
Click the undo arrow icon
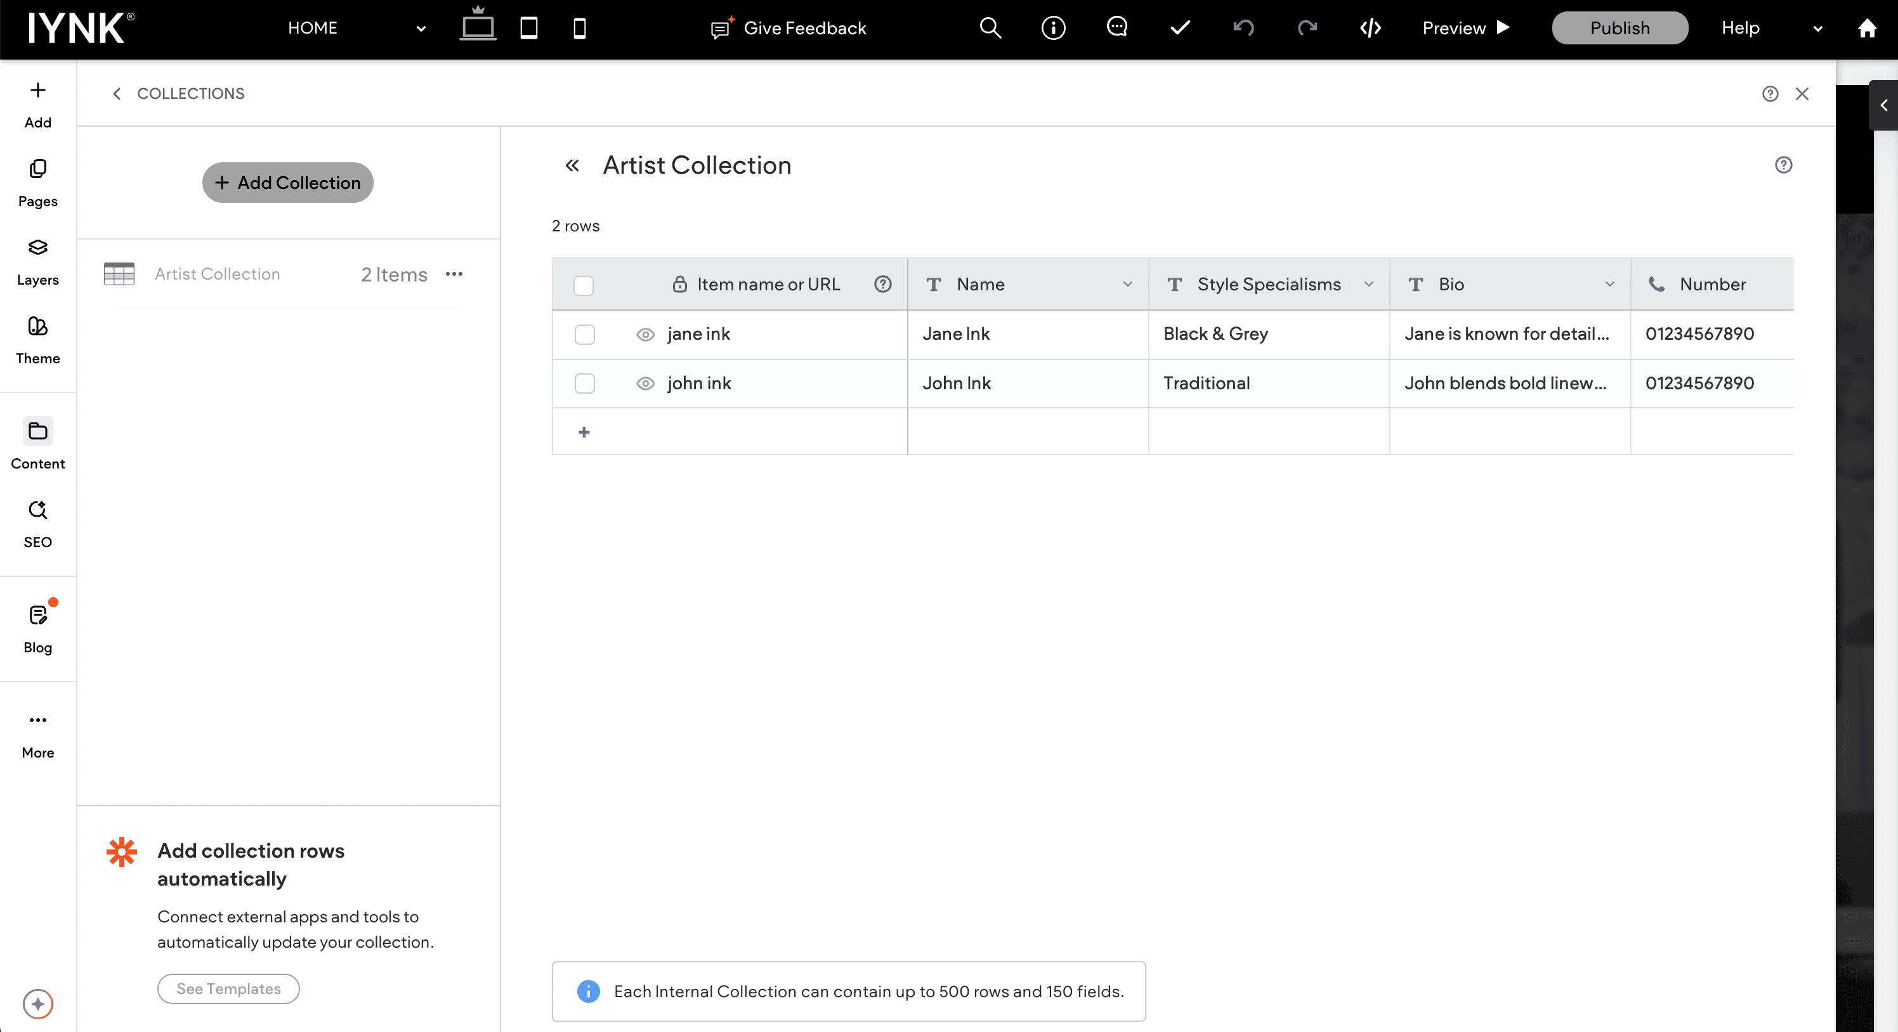coord(1243,28)
